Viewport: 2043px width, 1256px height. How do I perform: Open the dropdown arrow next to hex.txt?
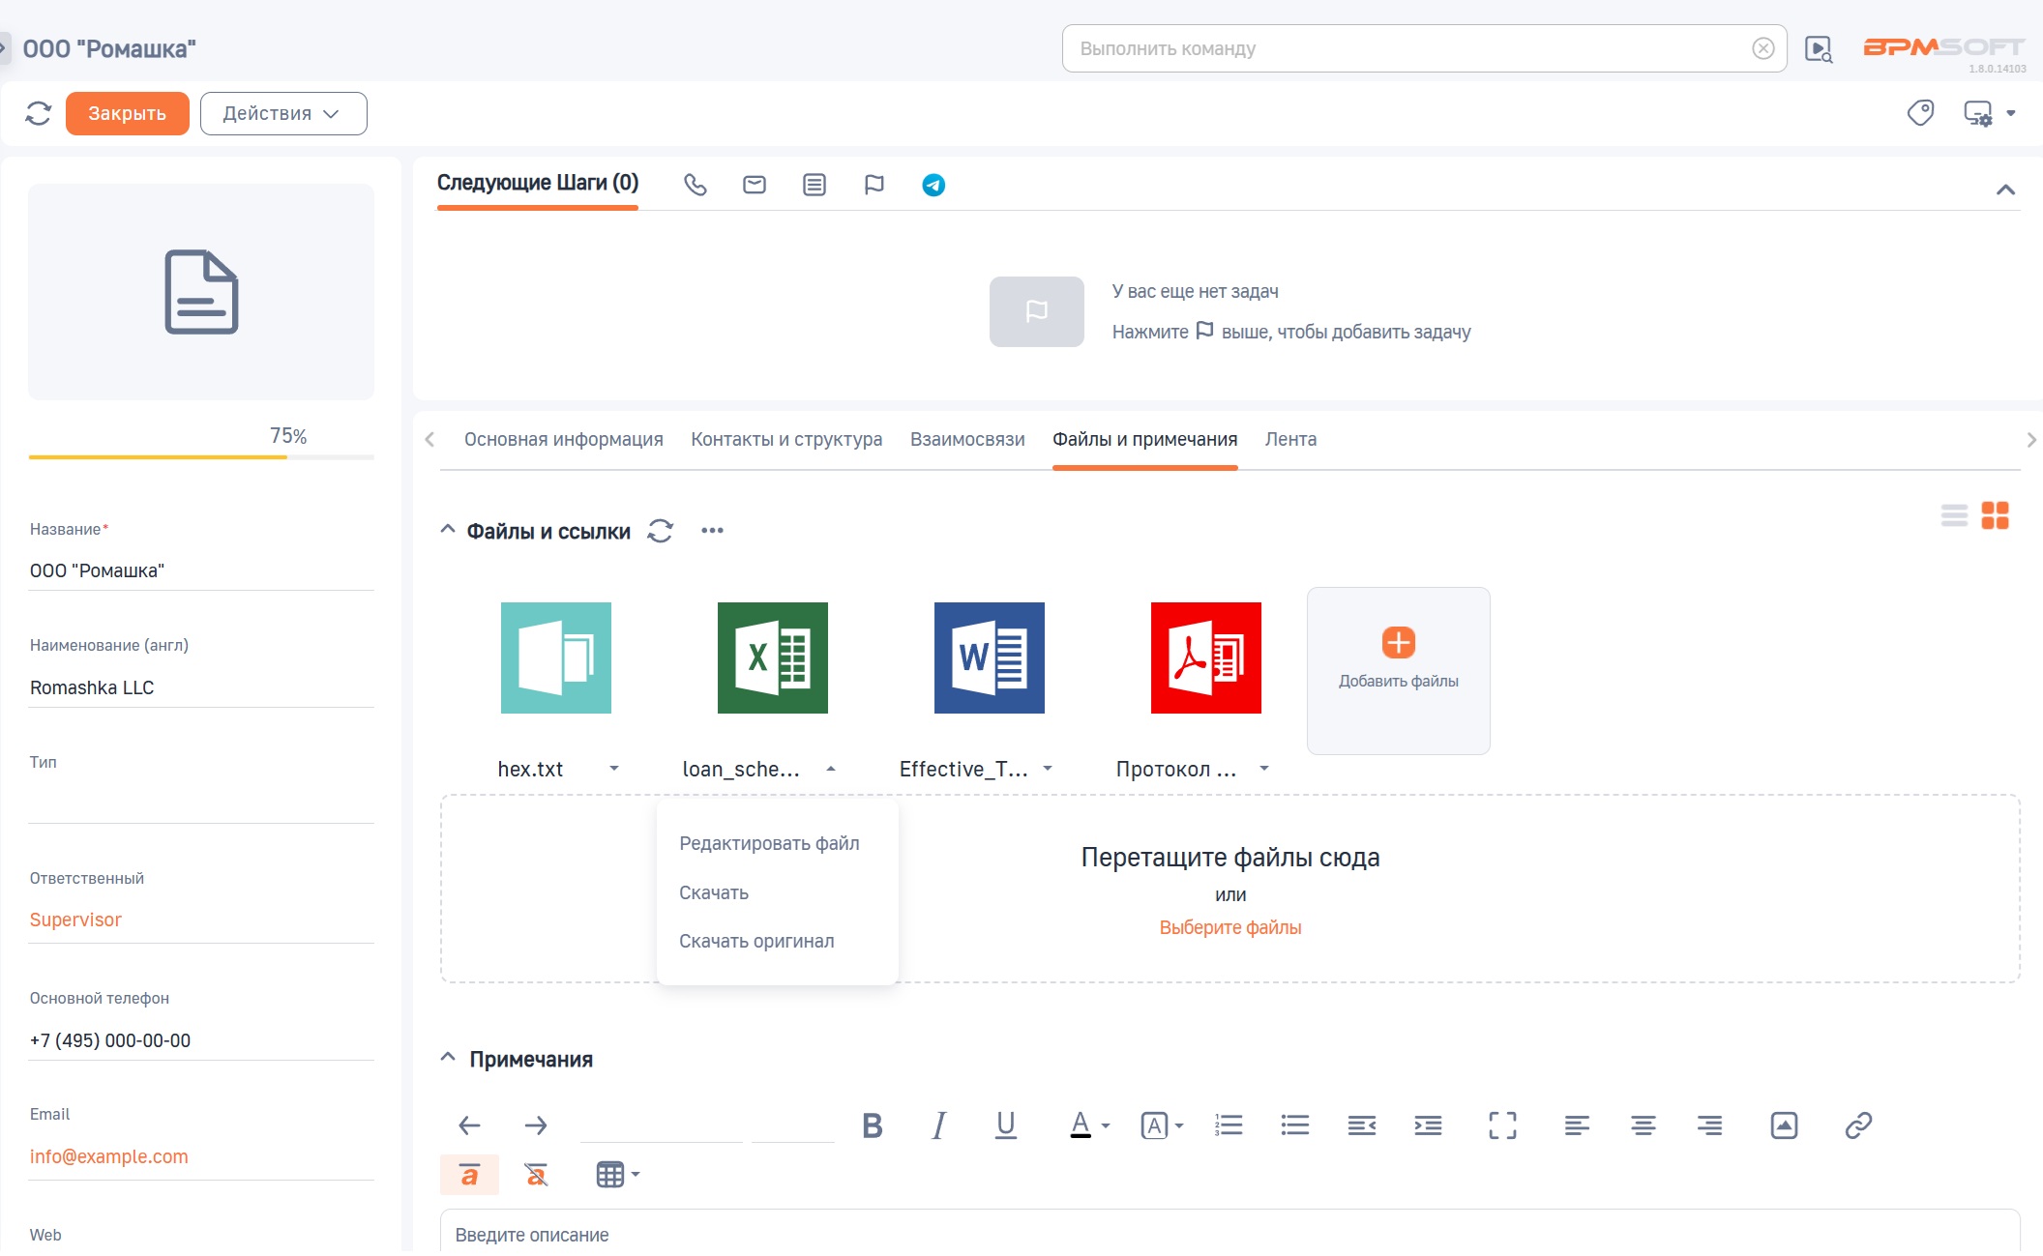(x=614, y=769)
